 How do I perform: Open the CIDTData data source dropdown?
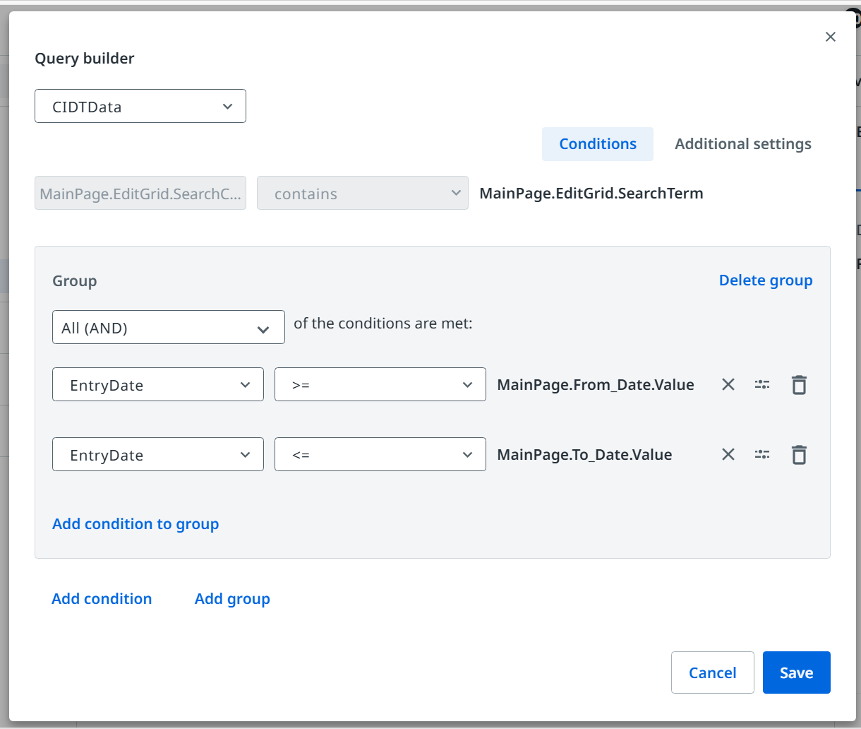[x=140, y=107]
